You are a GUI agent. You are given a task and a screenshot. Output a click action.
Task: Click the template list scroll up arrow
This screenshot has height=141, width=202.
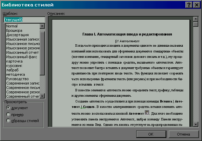coord(42,26)
